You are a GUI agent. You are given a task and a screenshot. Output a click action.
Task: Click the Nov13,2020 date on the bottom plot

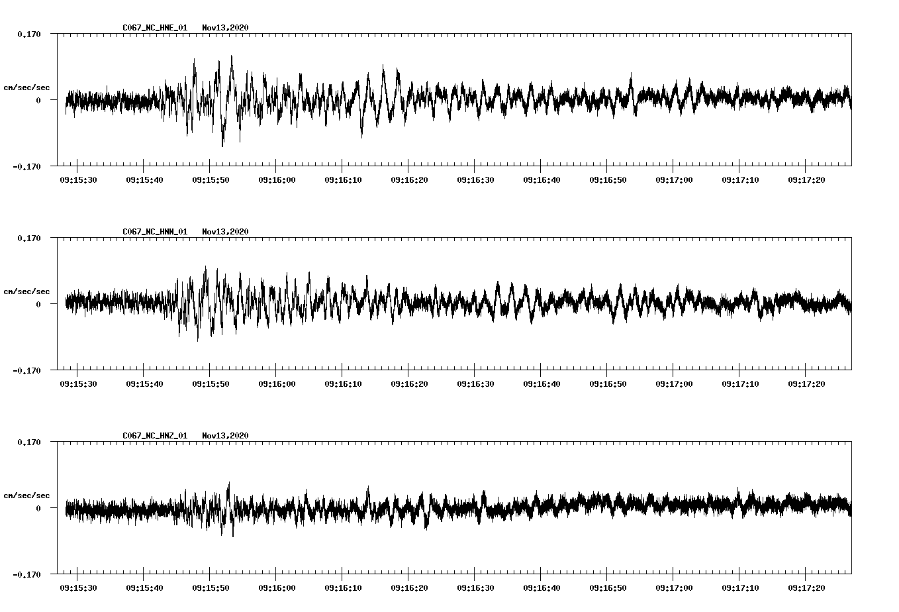coord(225,436)
